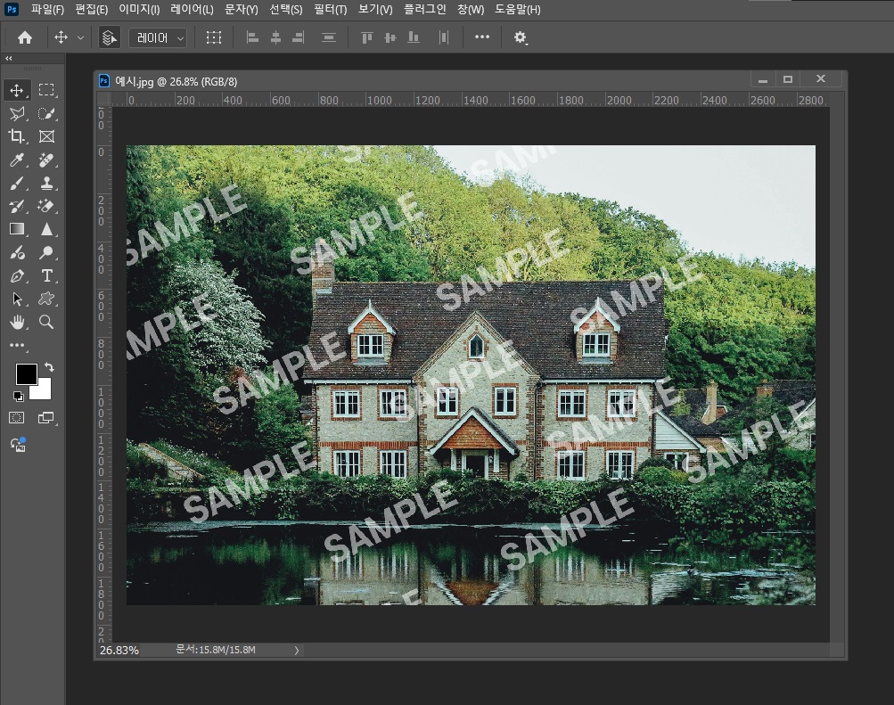The image size is (894, 705).
Task: Click the 26.83% zoom field
Action: pos(119,651)
